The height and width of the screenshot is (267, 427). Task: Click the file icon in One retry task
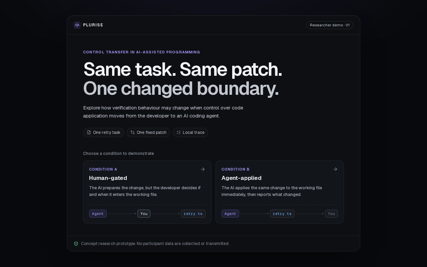coord(89,132)
